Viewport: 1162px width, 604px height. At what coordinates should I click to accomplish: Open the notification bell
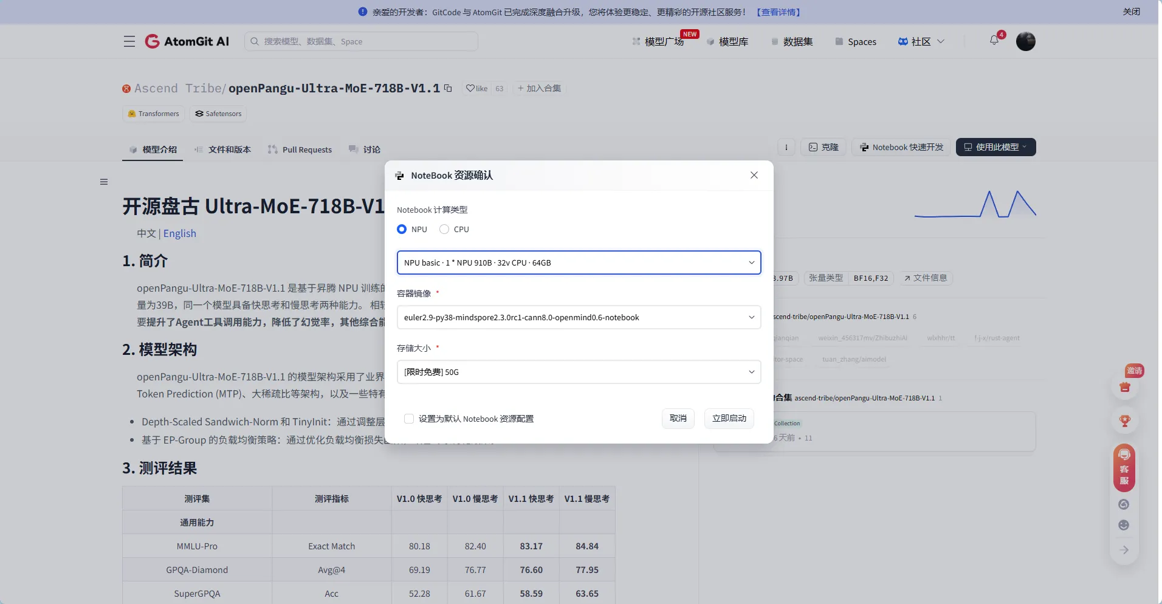tap(994, 40)
